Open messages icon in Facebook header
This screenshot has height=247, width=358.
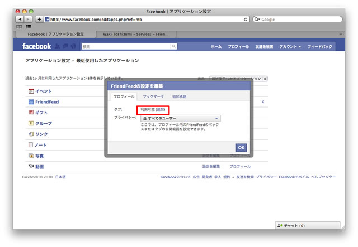(65, 46)
